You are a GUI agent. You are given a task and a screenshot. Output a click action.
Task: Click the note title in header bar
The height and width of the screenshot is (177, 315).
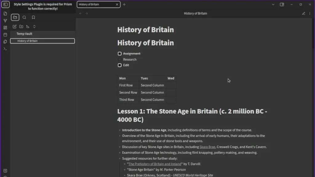pyautogui.click(x=195, y=14)
